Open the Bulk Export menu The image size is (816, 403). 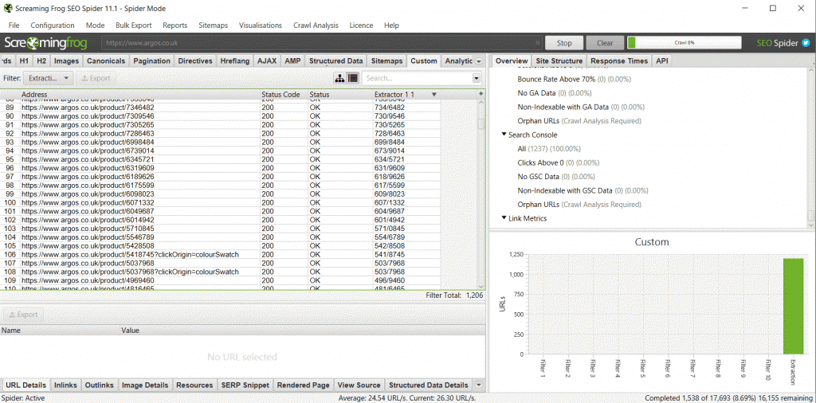click(134, 25)
